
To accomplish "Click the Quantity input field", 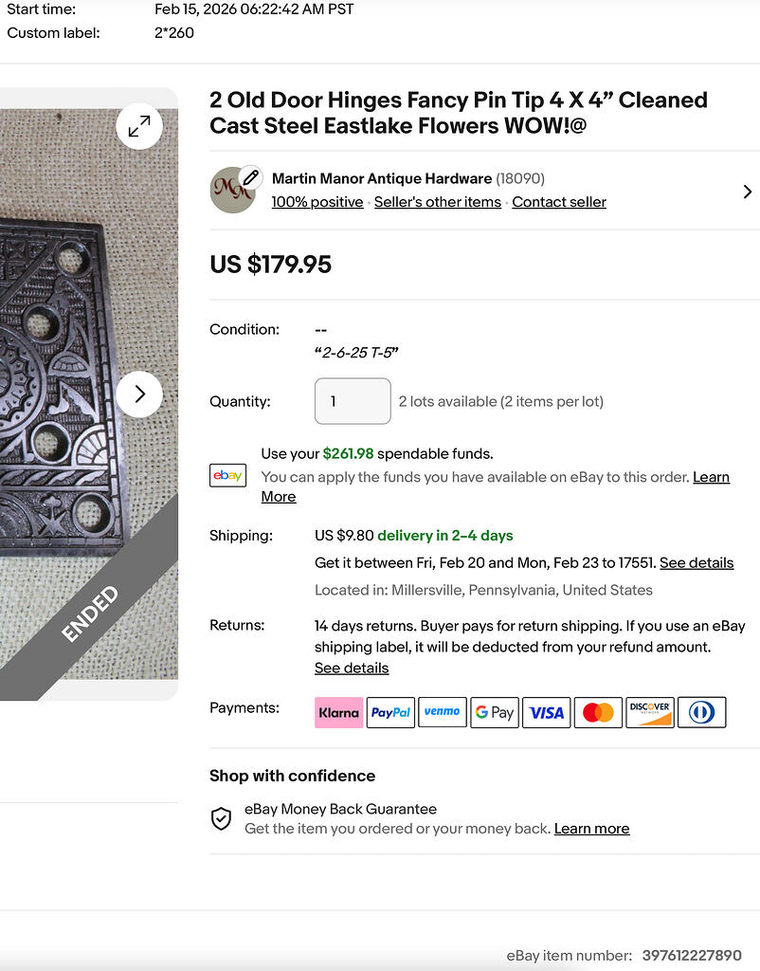I will pyautogui.click(x=353, y=401).
